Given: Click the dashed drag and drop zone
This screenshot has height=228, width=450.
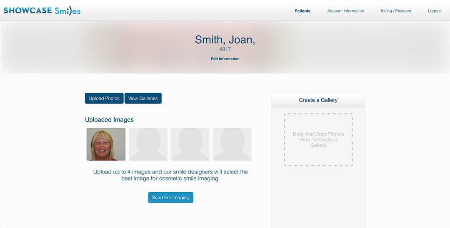Looking at the screenshot, I should [x=318, y=140].
